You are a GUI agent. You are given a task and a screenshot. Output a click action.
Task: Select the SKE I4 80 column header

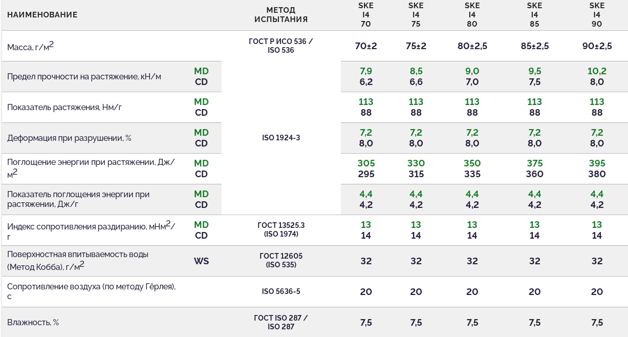pyautogui.click(x=472, y=15)
